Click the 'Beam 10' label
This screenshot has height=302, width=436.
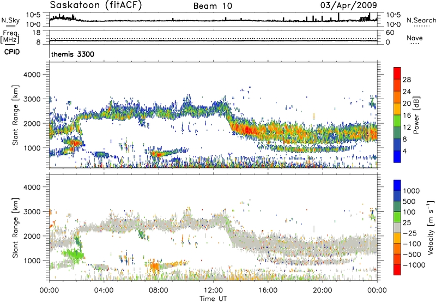[x=213, y=6]
